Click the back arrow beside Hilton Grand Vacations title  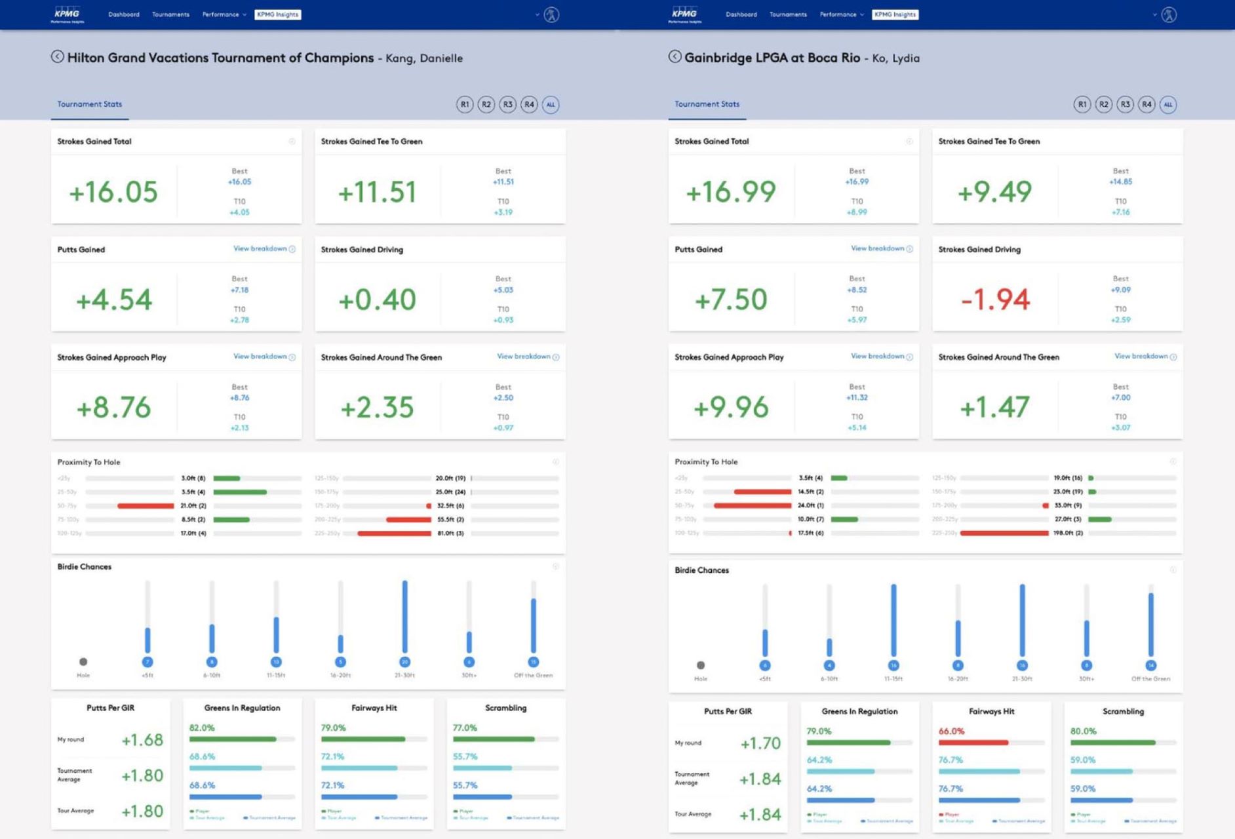(x=58, y=57)
